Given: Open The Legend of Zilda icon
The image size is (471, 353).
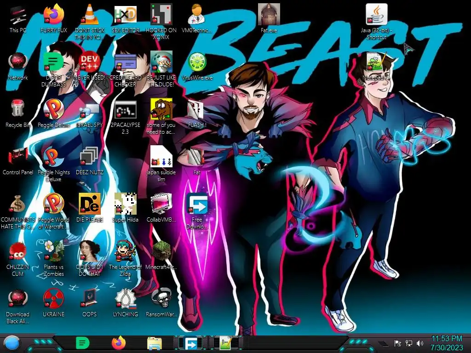Looking at the screenshot, I should point(125,251).
